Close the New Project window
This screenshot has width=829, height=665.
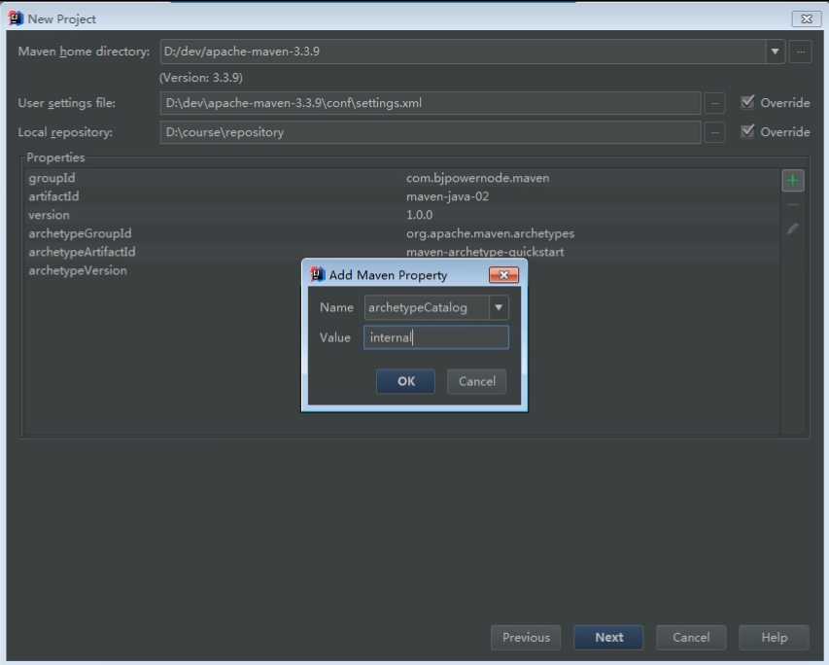(807, 19)
